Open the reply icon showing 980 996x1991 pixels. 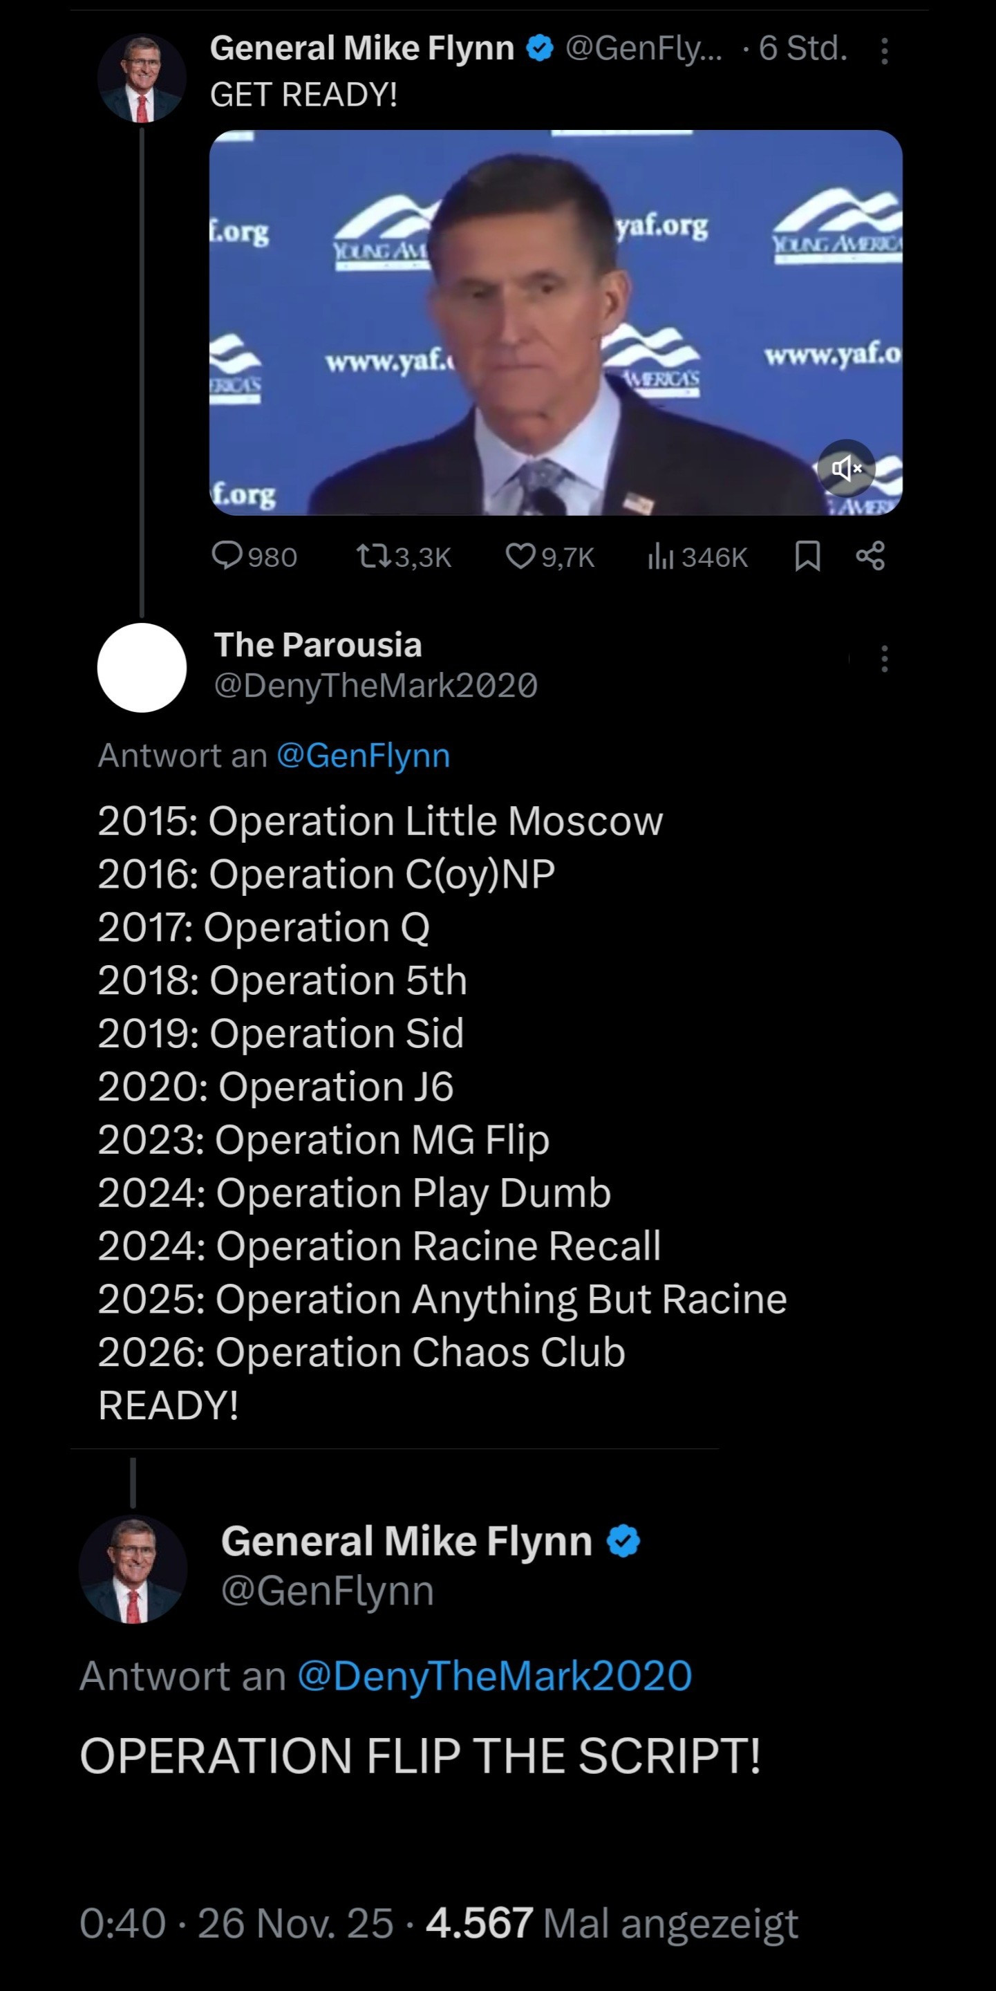click(x=227, y=557)
